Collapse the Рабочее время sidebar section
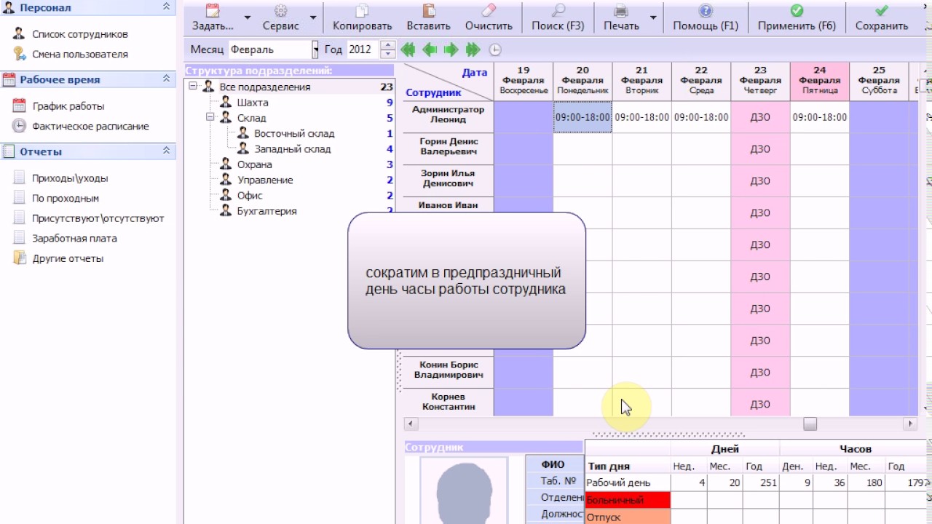932x524 pixels. (x=166, y=79)
